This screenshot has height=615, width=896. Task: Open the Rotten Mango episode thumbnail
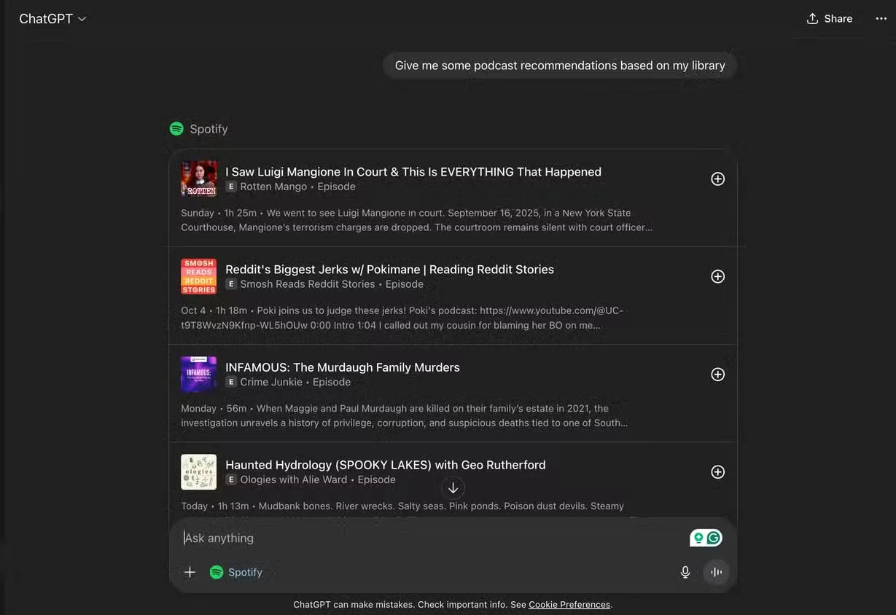pos(199,179)
